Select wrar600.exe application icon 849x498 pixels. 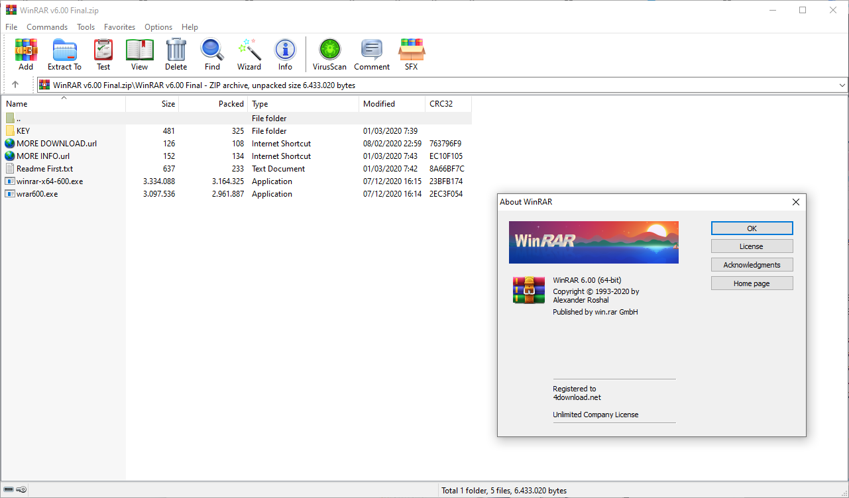click(10, 193)
